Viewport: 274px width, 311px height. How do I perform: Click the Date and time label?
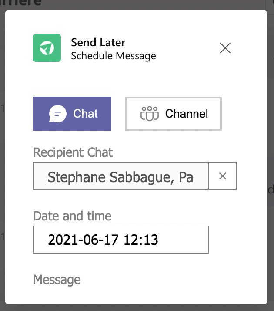pos(72,216)
